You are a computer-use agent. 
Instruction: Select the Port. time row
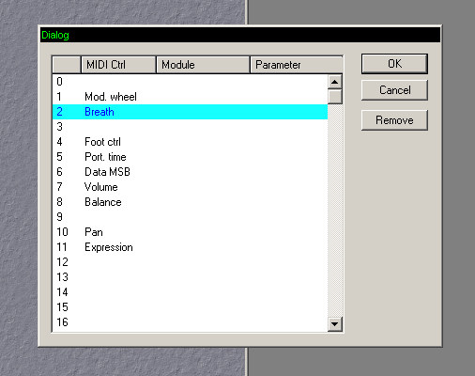coord(190,157)
